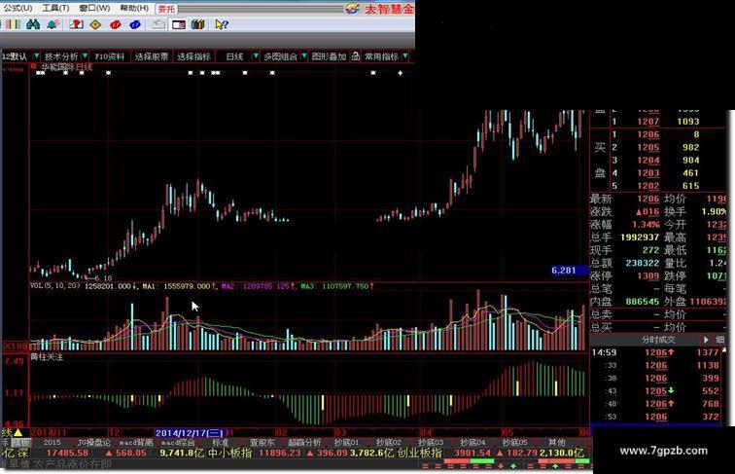Click the window layout toolbar icon
This screenshot has height=474, width=735.
pyautogui.click(x=179, y=24)
